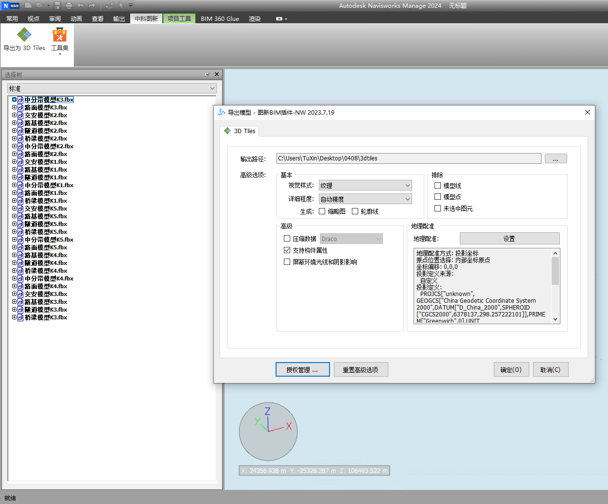Click the geo-registration text box scroll-down arrow
The width and height of the screenshot is (608, 504).
coord(555,319)
